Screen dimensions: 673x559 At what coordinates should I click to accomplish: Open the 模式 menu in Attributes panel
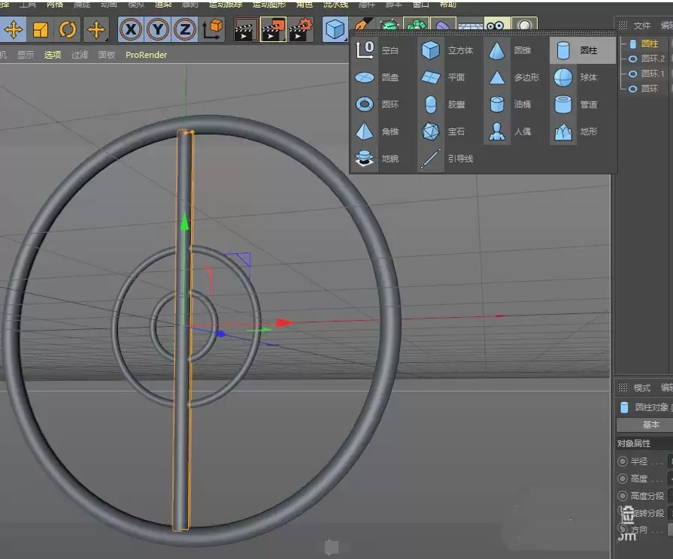pyautogui.click(x=641, y=387)
